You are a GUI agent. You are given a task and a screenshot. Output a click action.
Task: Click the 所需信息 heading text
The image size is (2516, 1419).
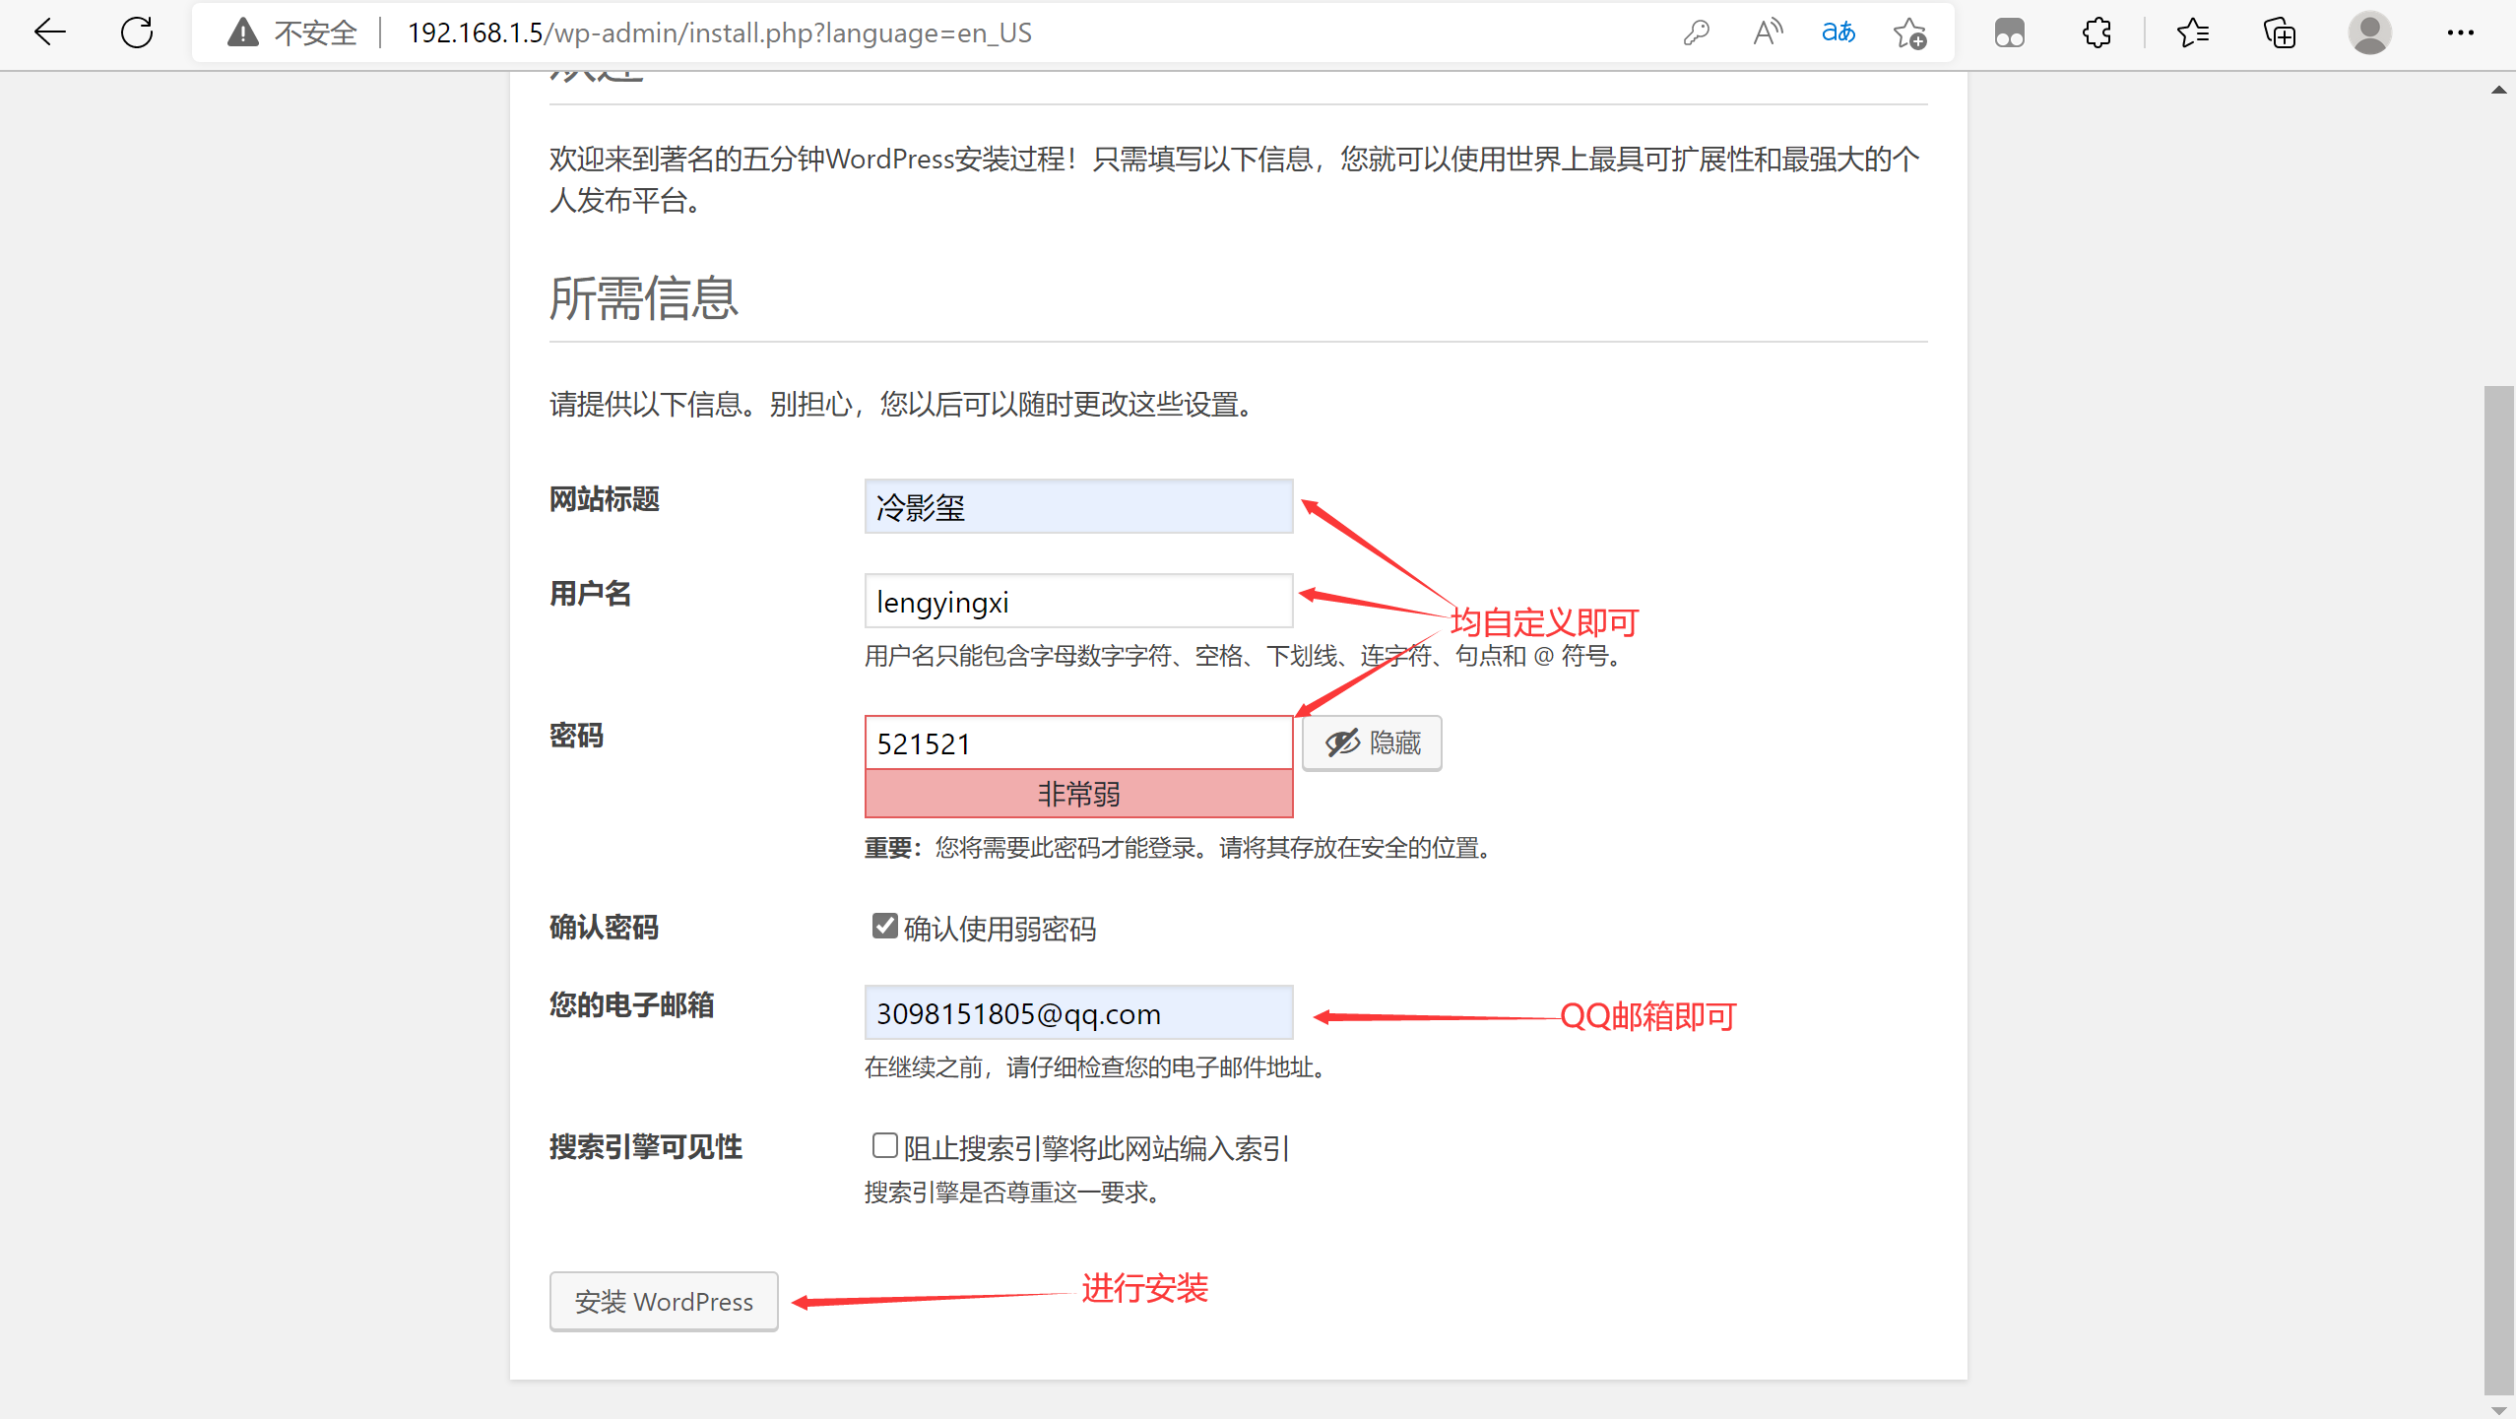[643, 298]
